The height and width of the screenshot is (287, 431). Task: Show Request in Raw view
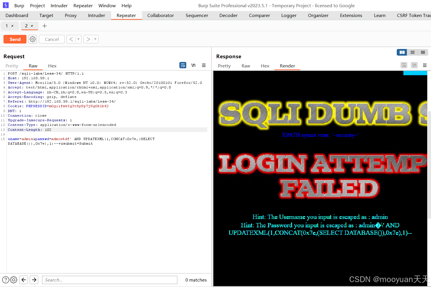33,66
